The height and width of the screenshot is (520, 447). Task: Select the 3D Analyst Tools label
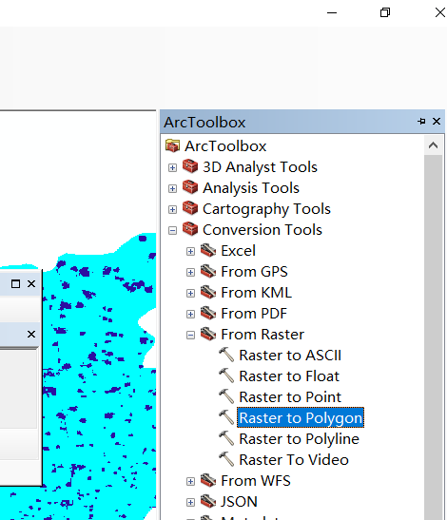[260, 166]
